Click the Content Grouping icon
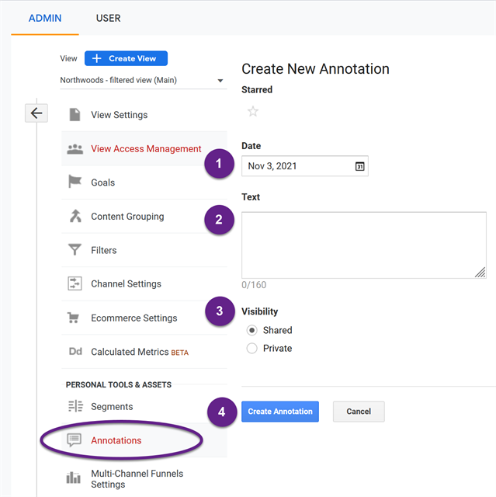Viewport: 496px width, 497px height. click(75, 216)
